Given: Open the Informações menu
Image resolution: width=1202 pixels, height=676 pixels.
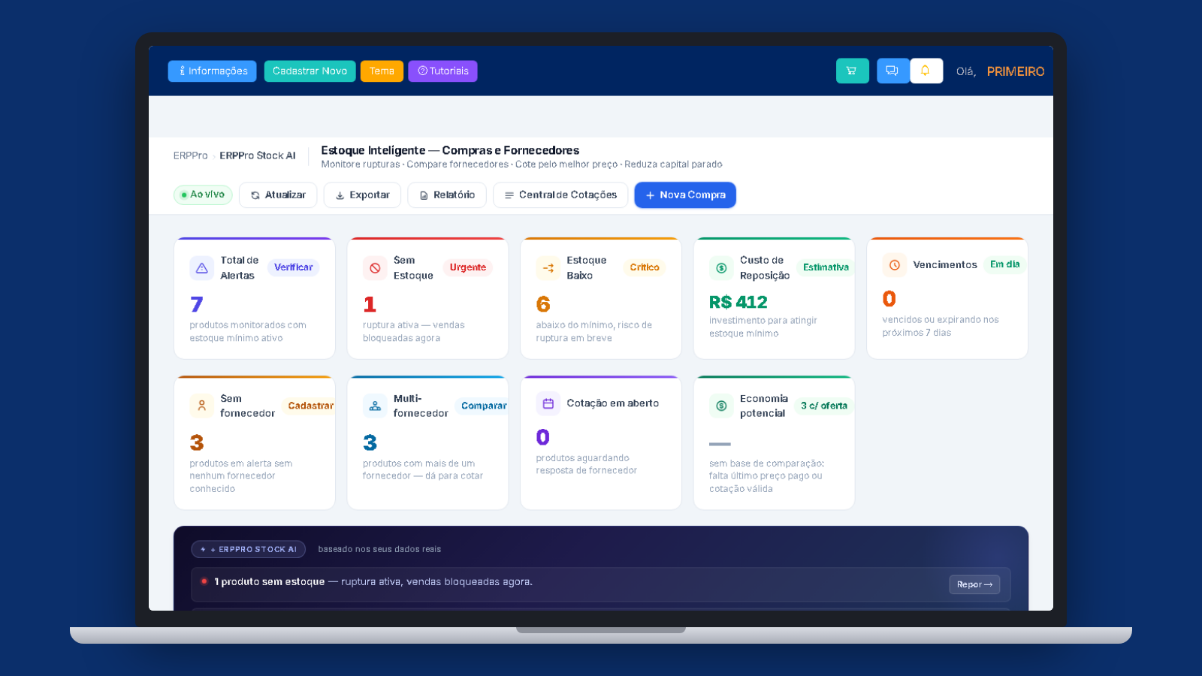Looking at the screenshot, I should point(213,71).
